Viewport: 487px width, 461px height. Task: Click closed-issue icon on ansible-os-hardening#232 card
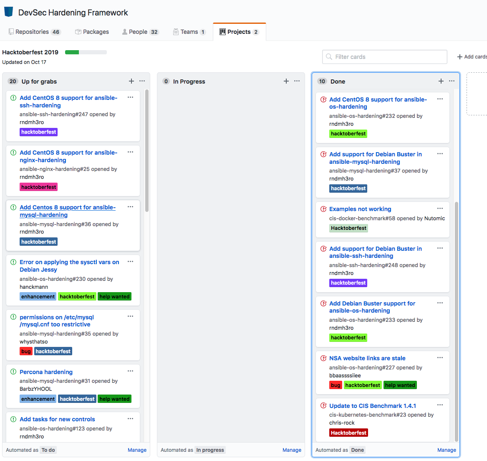(x=323, y=99)
